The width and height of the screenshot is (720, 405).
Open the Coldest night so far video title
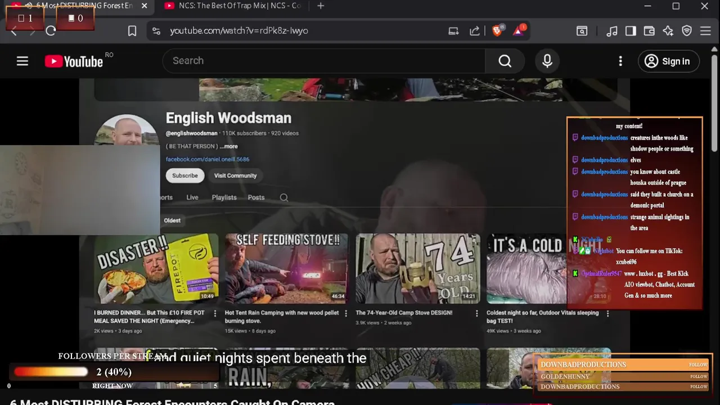point(542,317)
